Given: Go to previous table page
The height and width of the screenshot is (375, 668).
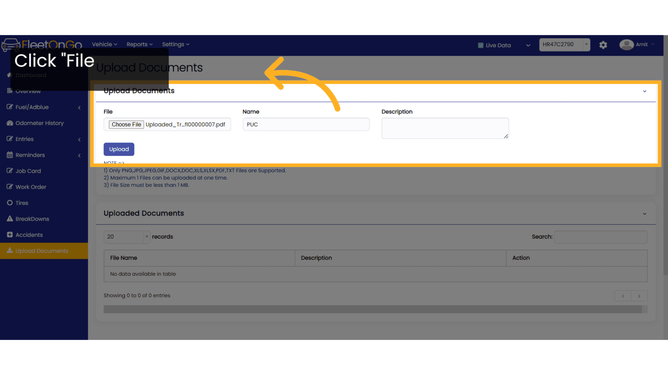Looking at the screenshot, I should (623, 296).
